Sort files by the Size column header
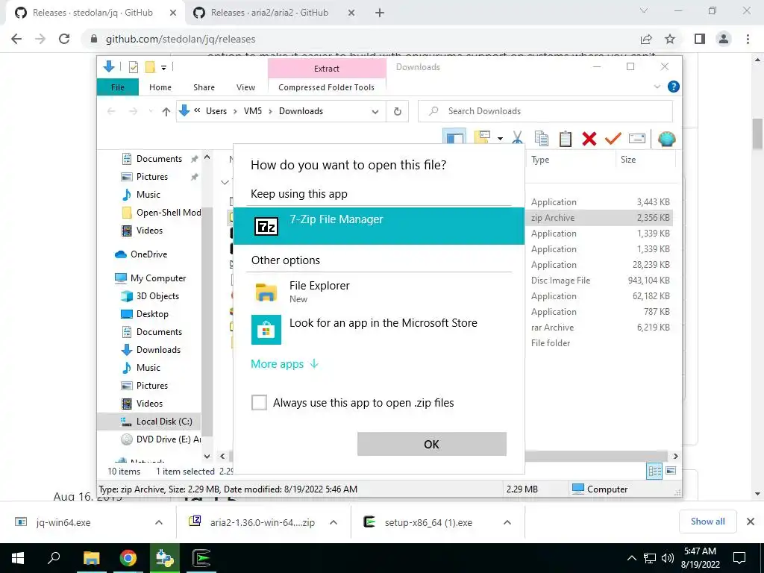The height and width of the screenshot is (573, 764). coord(628,160)
